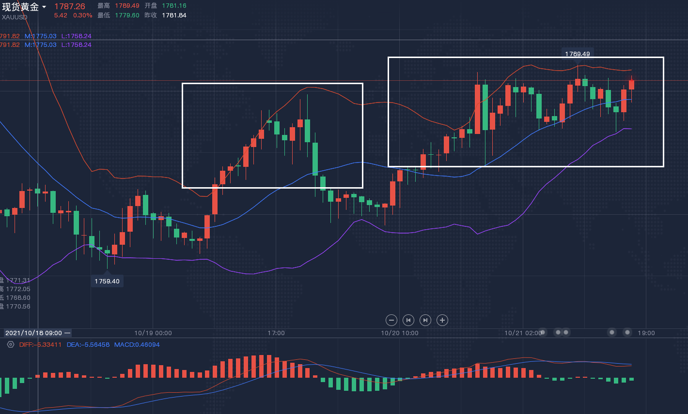The height and width of the screenshot is (414, 688).
Task: Click the 1759.40 low price marker label
Action: tap(107, 281)
